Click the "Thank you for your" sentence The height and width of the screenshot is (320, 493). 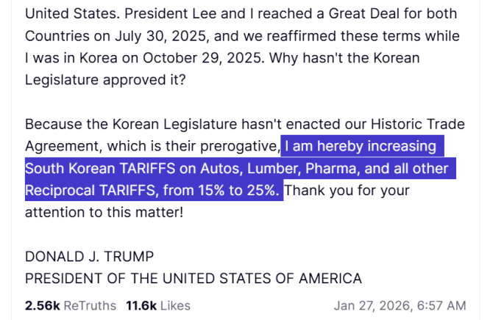(x=347, y=191)
